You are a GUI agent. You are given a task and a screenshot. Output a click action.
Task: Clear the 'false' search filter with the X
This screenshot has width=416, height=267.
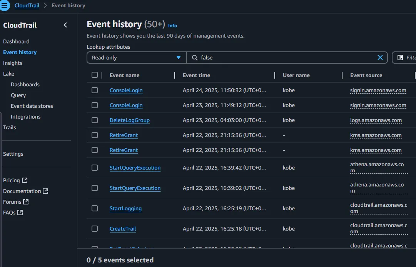point(380,58)
